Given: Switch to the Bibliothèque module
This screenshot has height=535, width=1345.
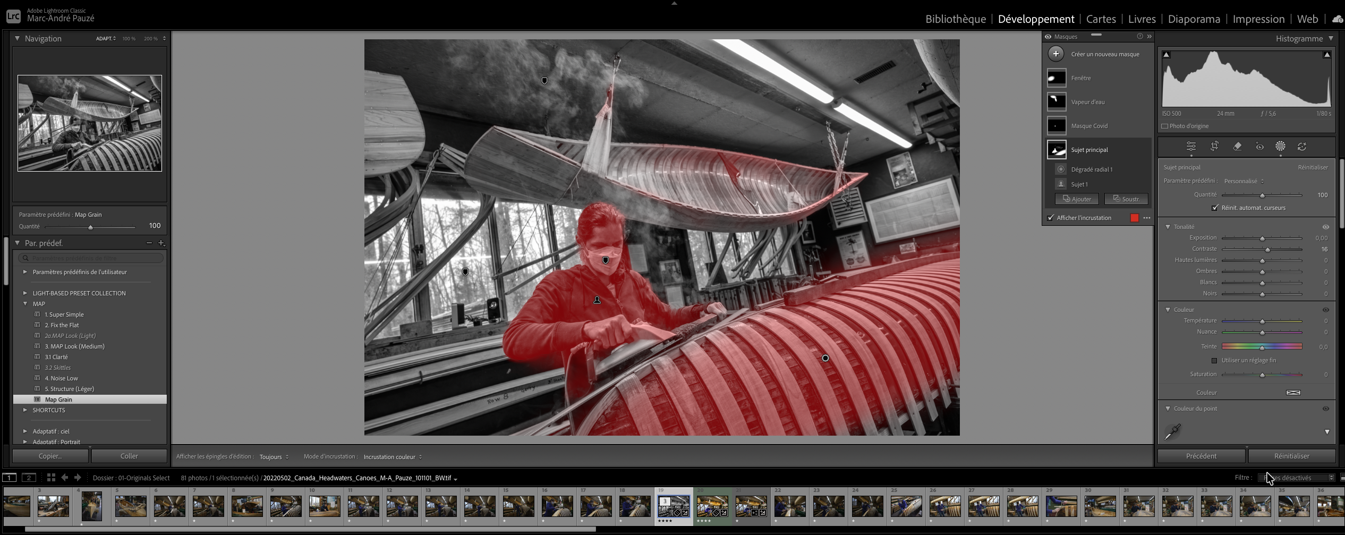Looking at the screenshot, I should tap(955, 19).
